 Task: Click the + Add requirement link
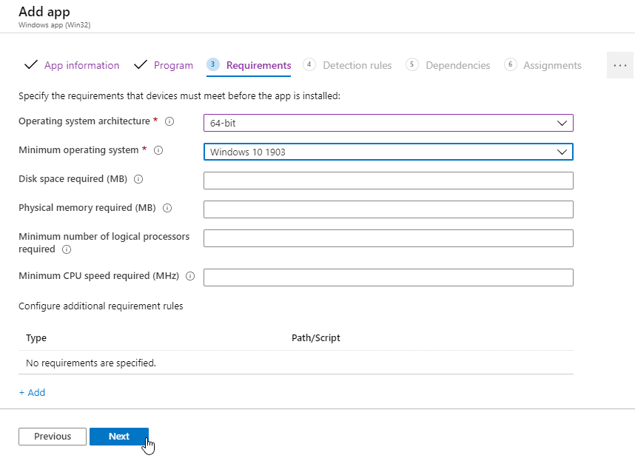[x=32, y=392]
